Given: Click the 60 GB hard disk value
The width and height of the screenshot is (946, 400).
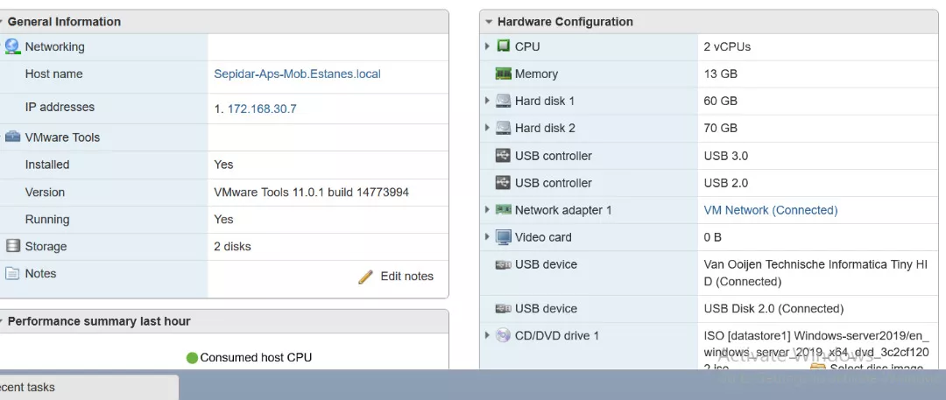Looking at the screenshot, I should (720, 101).
